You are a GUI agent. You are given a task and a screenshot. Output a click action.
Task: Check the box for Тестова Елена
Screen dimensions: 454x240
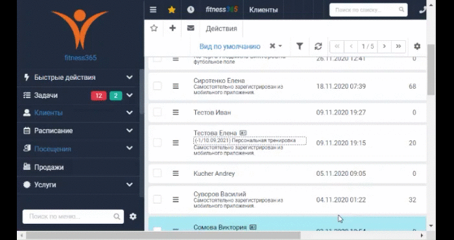pos(157,143)
